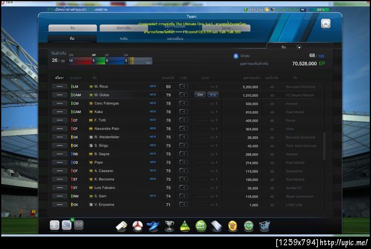The image size is (371, 249).
Task: Select the middle sub-tab under the top tabs
Action: click(x=124, y=38)
